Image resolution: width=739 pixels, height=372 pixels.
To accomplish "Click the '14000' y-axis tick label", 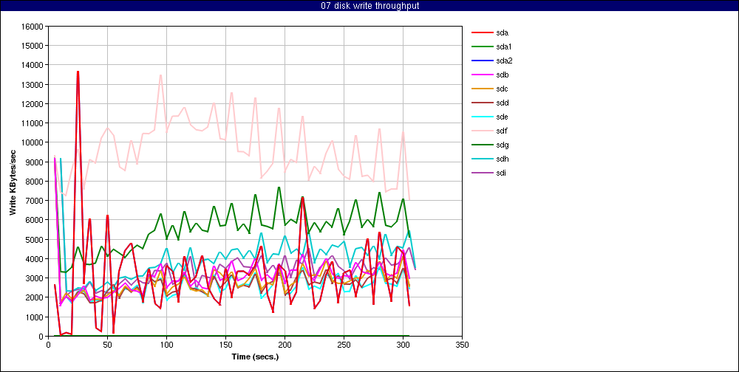I will 33,65.
